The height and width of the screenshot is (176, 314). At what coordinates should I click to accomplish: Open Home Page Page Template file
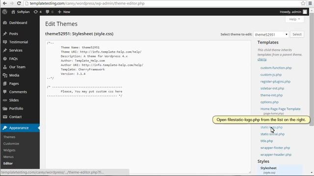280,109
